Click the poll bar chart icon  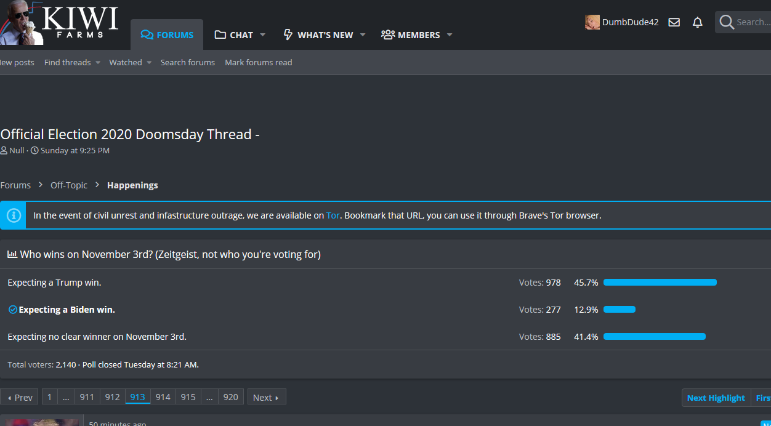point(12,254)
